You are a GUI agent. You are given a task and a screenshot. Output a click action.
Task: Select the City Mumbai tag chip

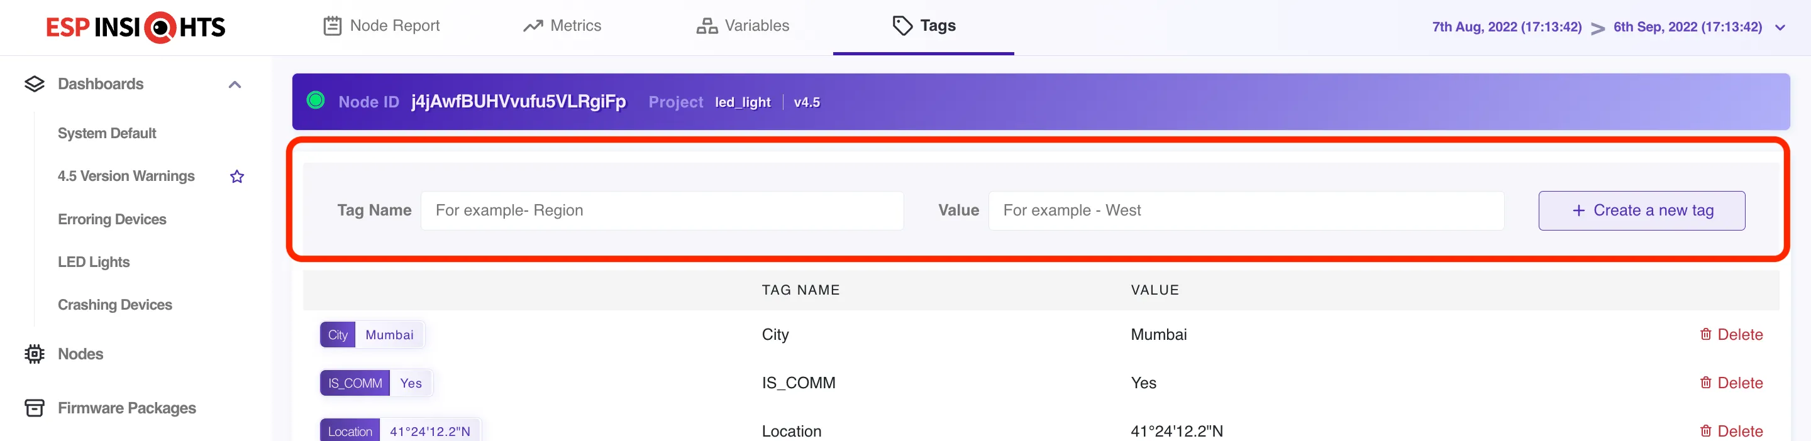click(372, 335)
